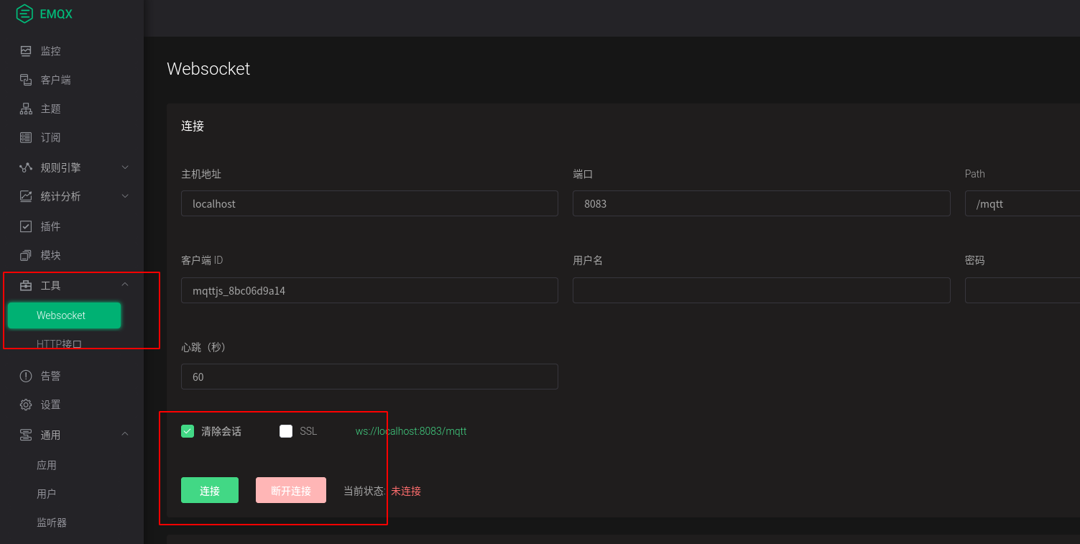Click the 端口 input showing 8083
The width and height of the screenshot is (1080, 544).
[762, 203]
